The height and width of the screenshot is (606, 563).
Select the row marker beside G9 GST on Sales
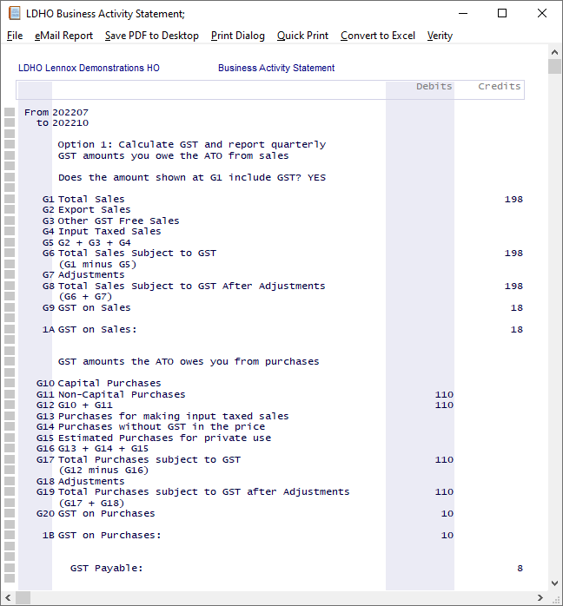(10, 307)
